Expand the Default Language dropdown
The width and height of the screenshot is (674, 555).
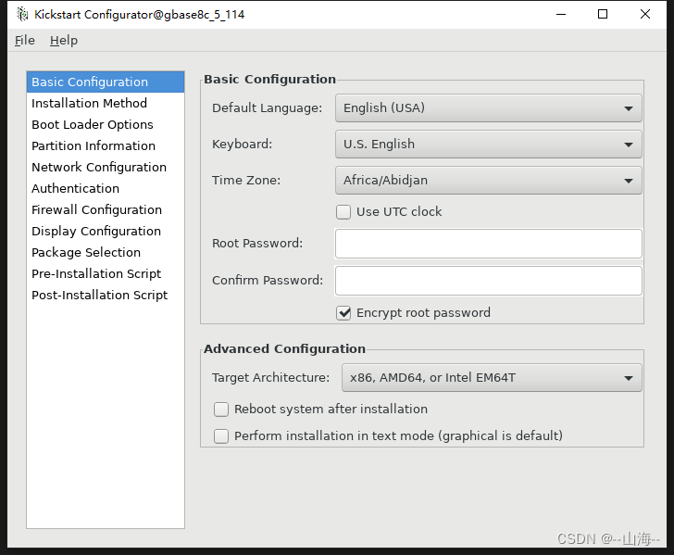tap(488, 108)
